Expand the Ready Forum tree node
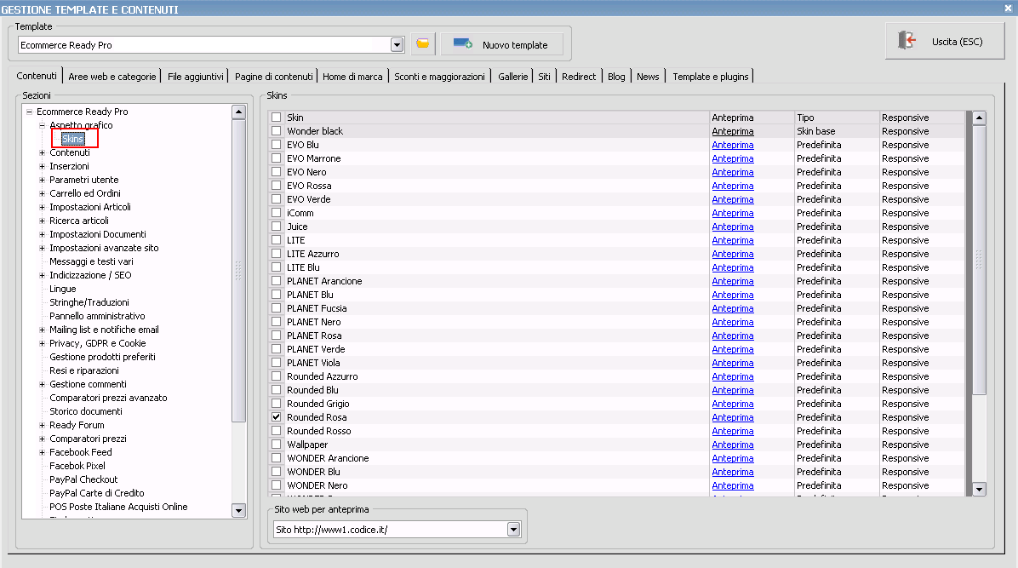 tap(43, 425)
